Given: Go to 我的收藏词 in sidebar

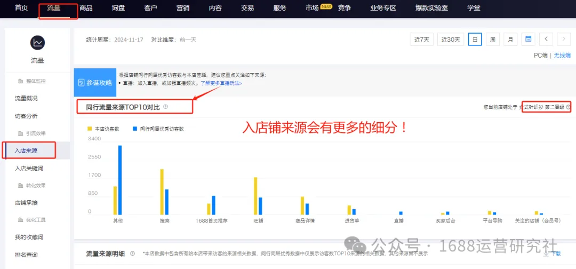Looking at the screenshot, I should [29, 237].
